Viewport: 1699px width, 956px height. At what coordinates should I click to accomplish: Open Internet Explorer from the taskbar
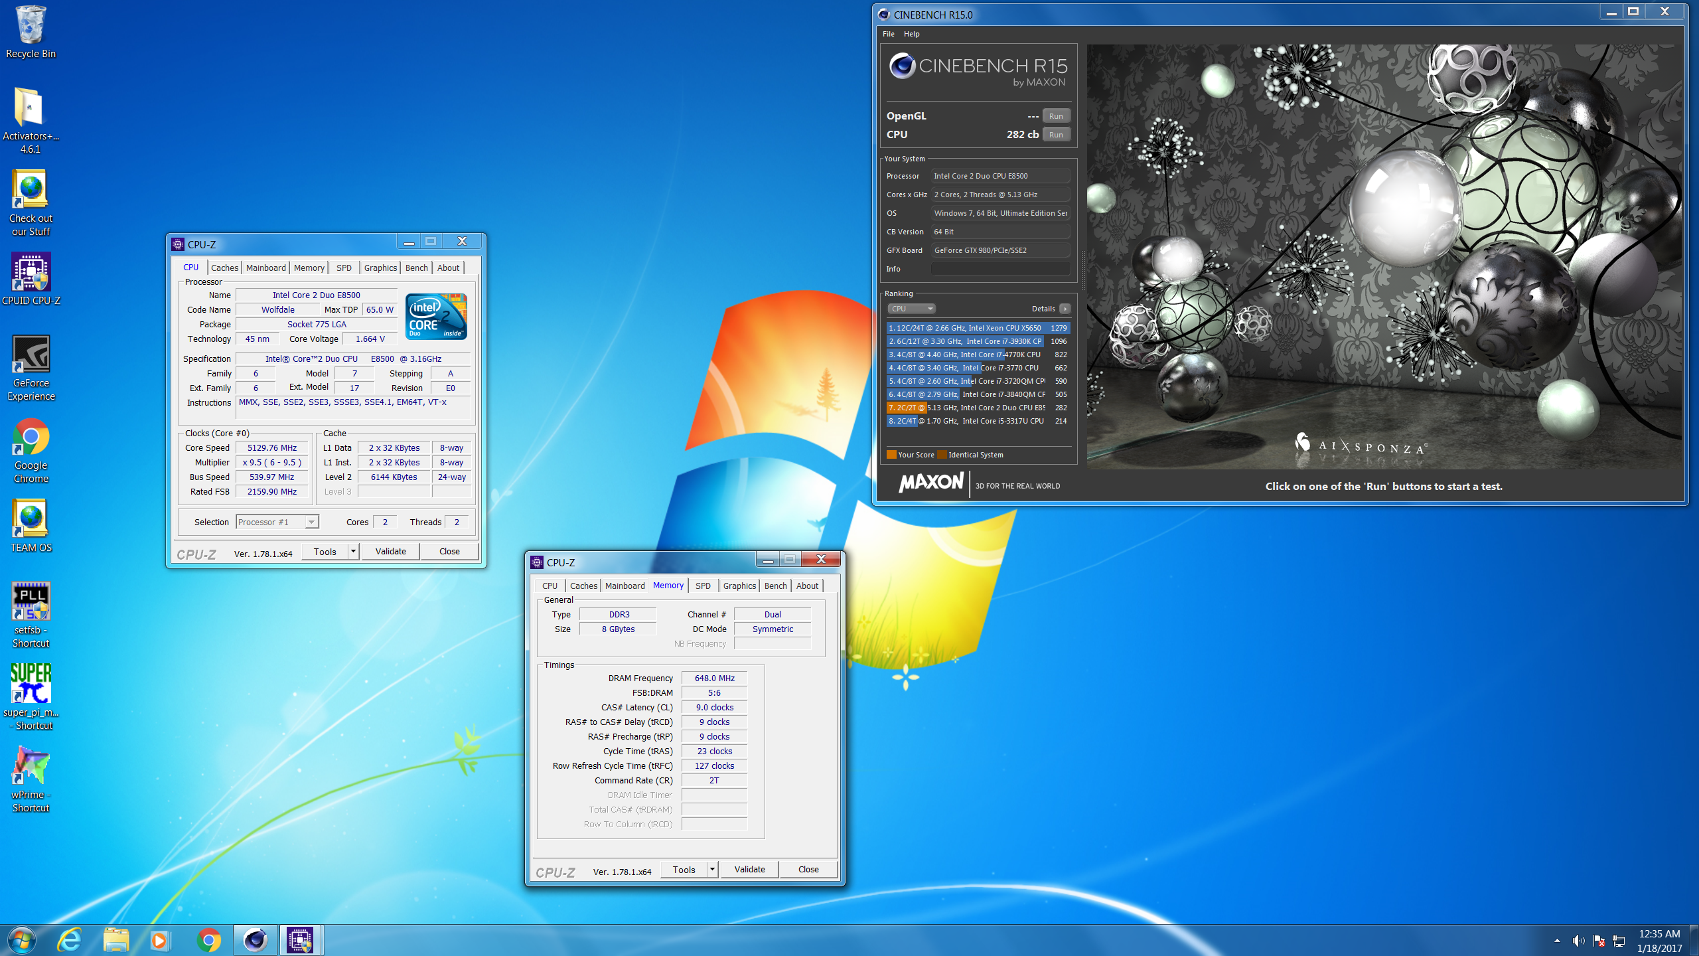[x=69, y=940]
